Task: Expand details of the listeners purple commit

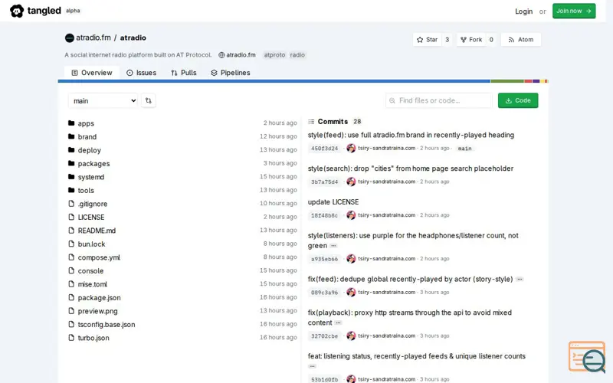Action: coord(333,246)
